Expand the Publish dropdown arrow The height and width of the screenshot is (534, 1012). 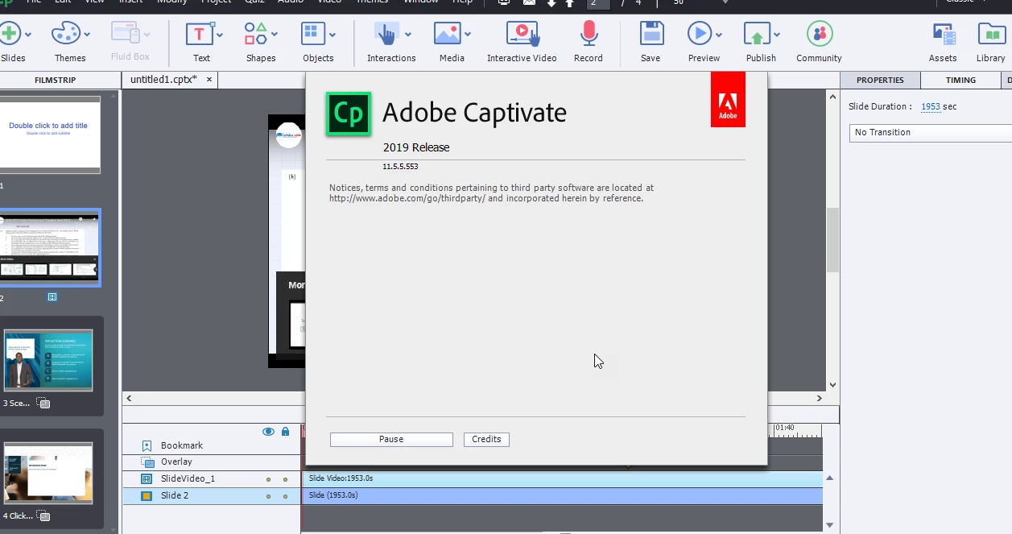click(x=777, y=35)
